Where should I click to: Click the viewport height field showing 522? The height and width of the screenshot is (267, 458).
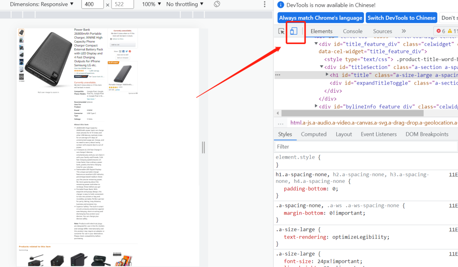coord(123,4)
